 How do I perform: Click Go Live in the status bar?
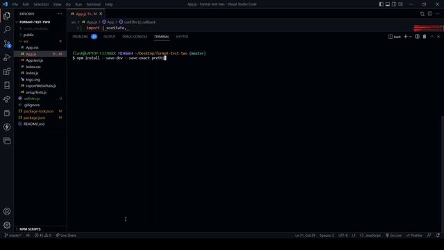(x=393, y=235)
